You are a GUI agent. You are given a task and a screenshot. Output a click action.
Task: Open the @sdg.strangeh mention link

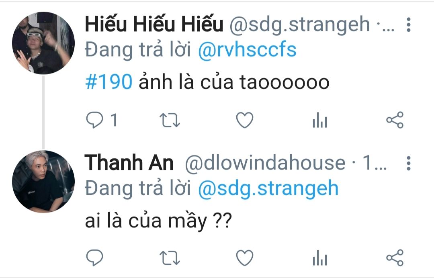268,189
